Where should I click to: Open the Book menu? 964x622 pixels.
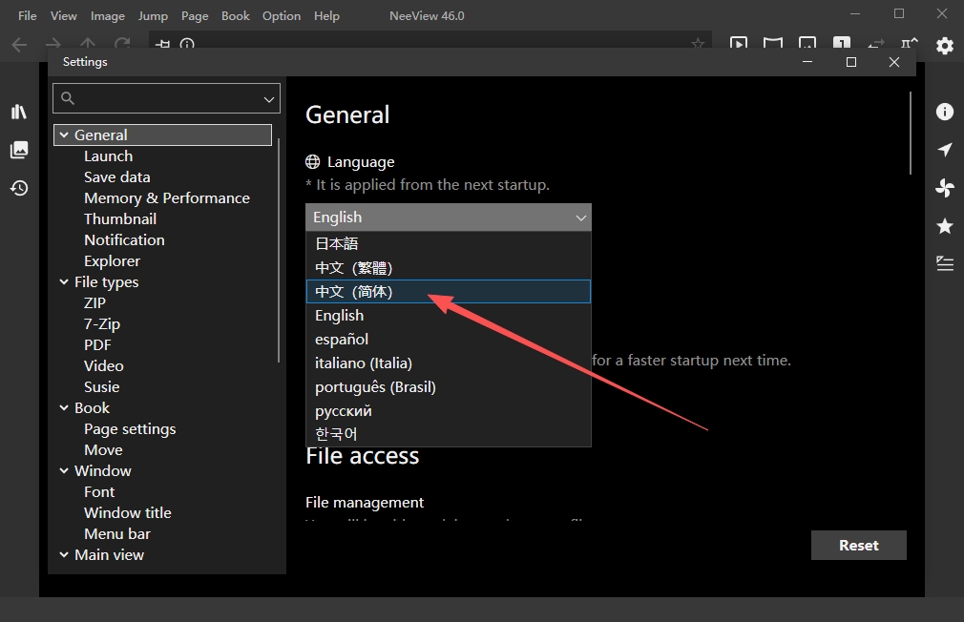pyautogui.click(x=236, y=16)
